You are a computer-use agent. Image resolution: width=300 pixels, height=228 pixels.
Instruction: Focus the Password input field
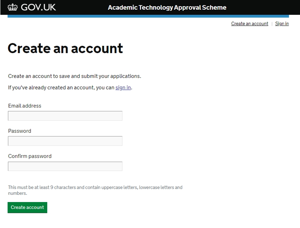(x=65, y=141)
